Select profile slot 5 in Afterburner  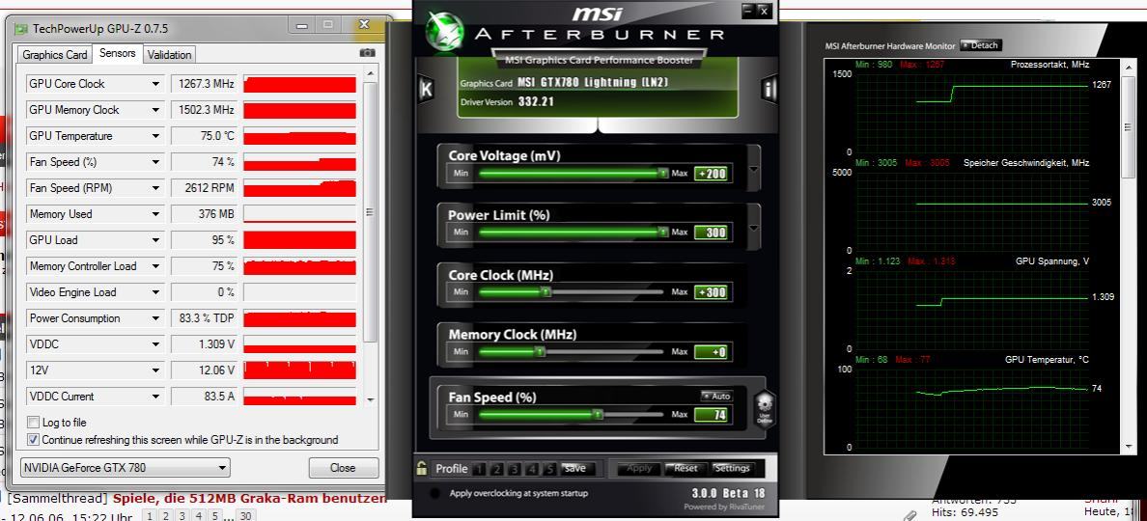[x=549, y=469]
